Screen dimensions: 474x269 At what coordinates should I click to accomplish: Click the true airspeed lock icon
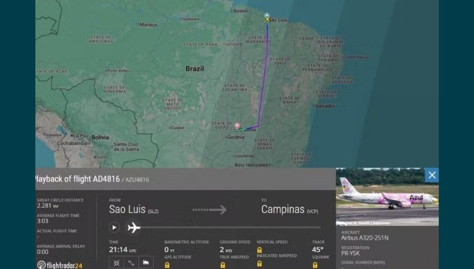(223, 265)
